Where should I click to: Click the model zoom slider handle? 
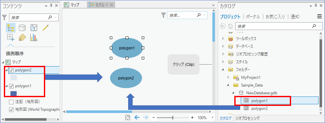coord(173,118)
